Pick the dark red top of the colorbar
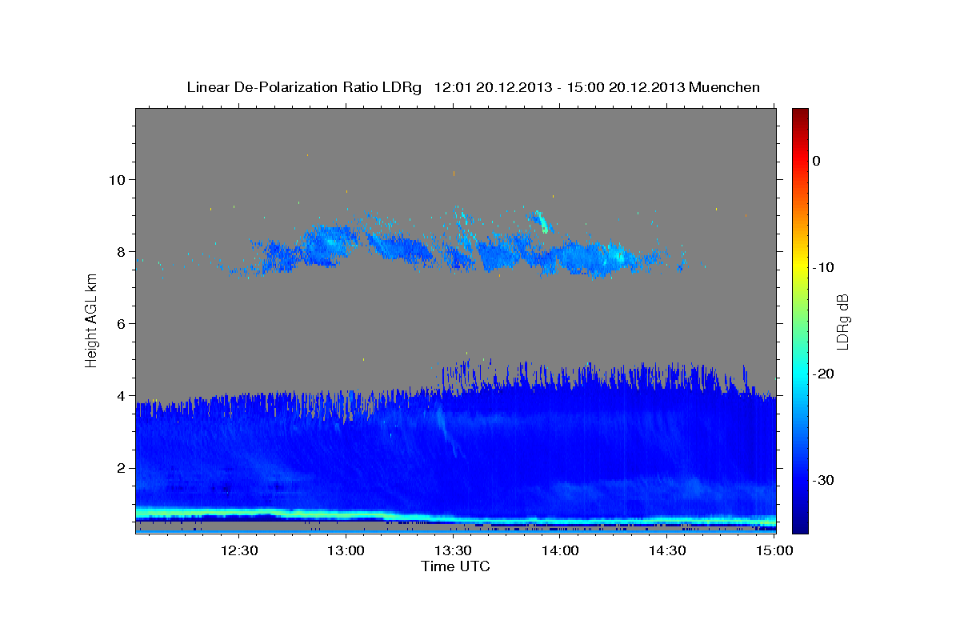This screenshot has height=640, width=960. [x=799, y=114]
